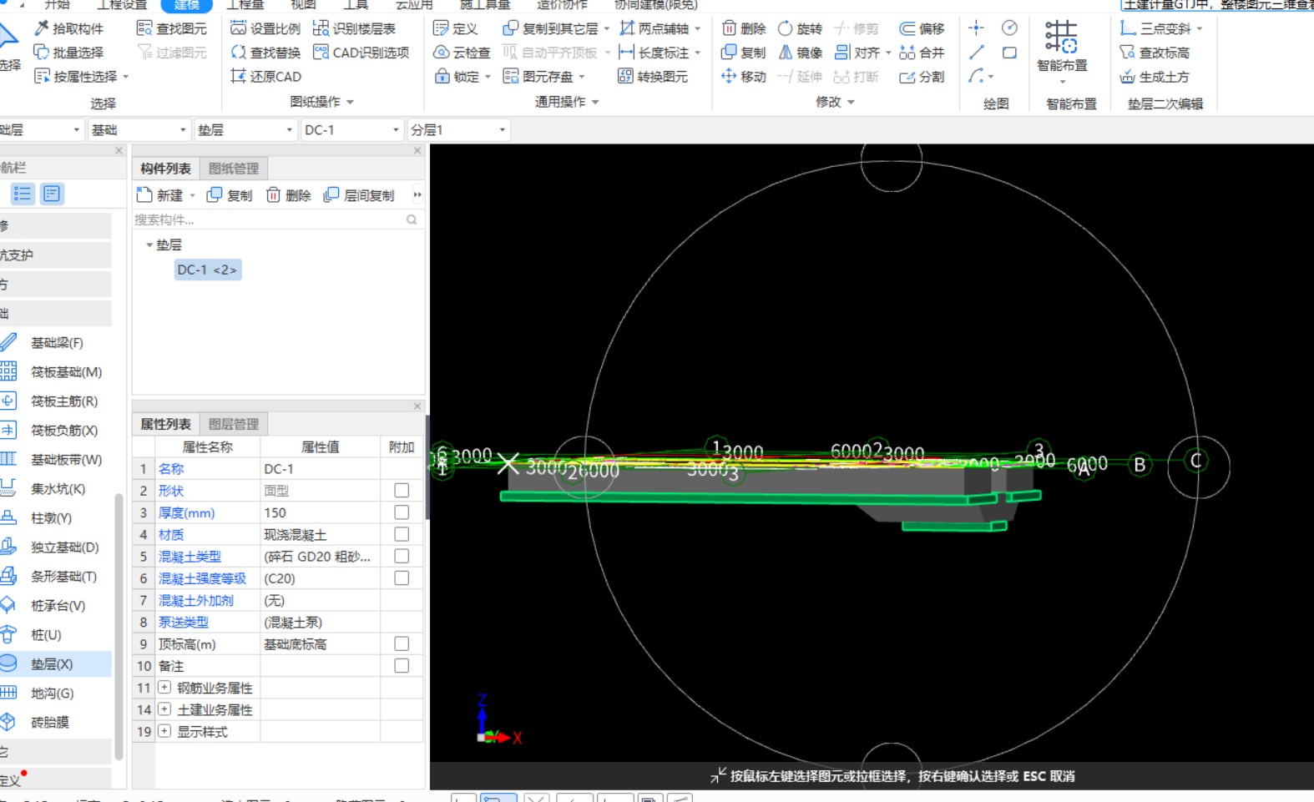The image size is (1314, 802).
Task: Expand 土建业务属性 property group
Action: click(x=164, y=709)
